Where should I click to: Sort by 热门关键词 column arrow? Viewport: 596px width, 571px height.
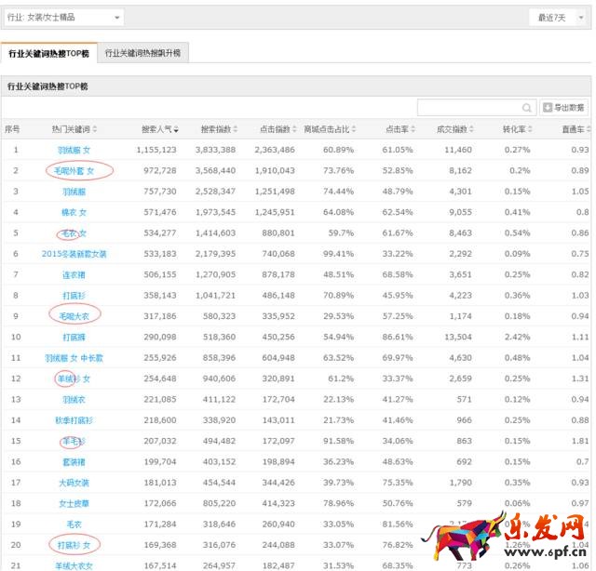point(96,129)
